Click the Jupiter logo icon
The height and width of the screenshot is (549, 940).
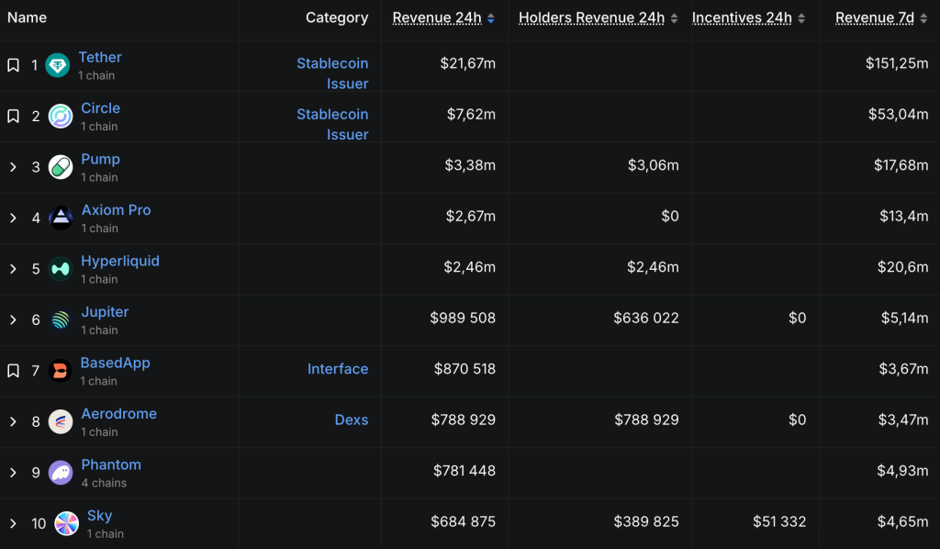point(61,320)
